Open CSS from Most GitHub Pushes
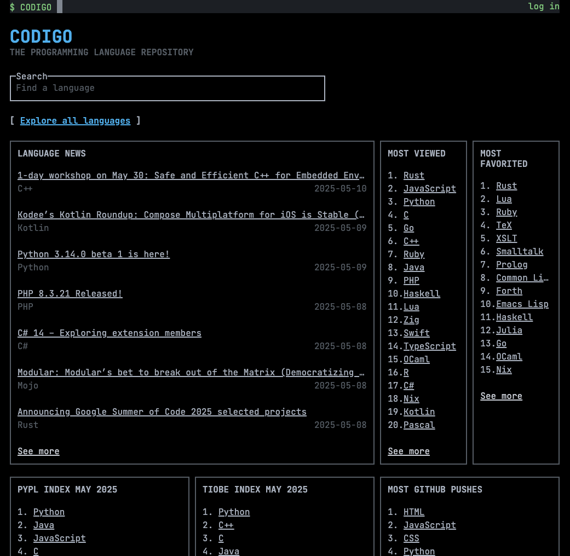 coord(411,538)
